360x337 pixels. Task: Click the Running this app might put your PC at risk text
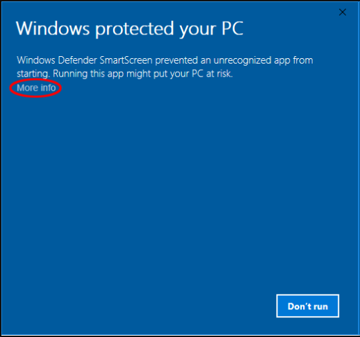point(143,74)
